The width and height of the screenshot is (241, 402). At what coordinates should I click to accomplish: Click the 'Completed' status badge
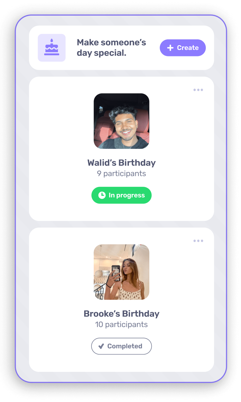pyautogui.click(x=121, y=346)
